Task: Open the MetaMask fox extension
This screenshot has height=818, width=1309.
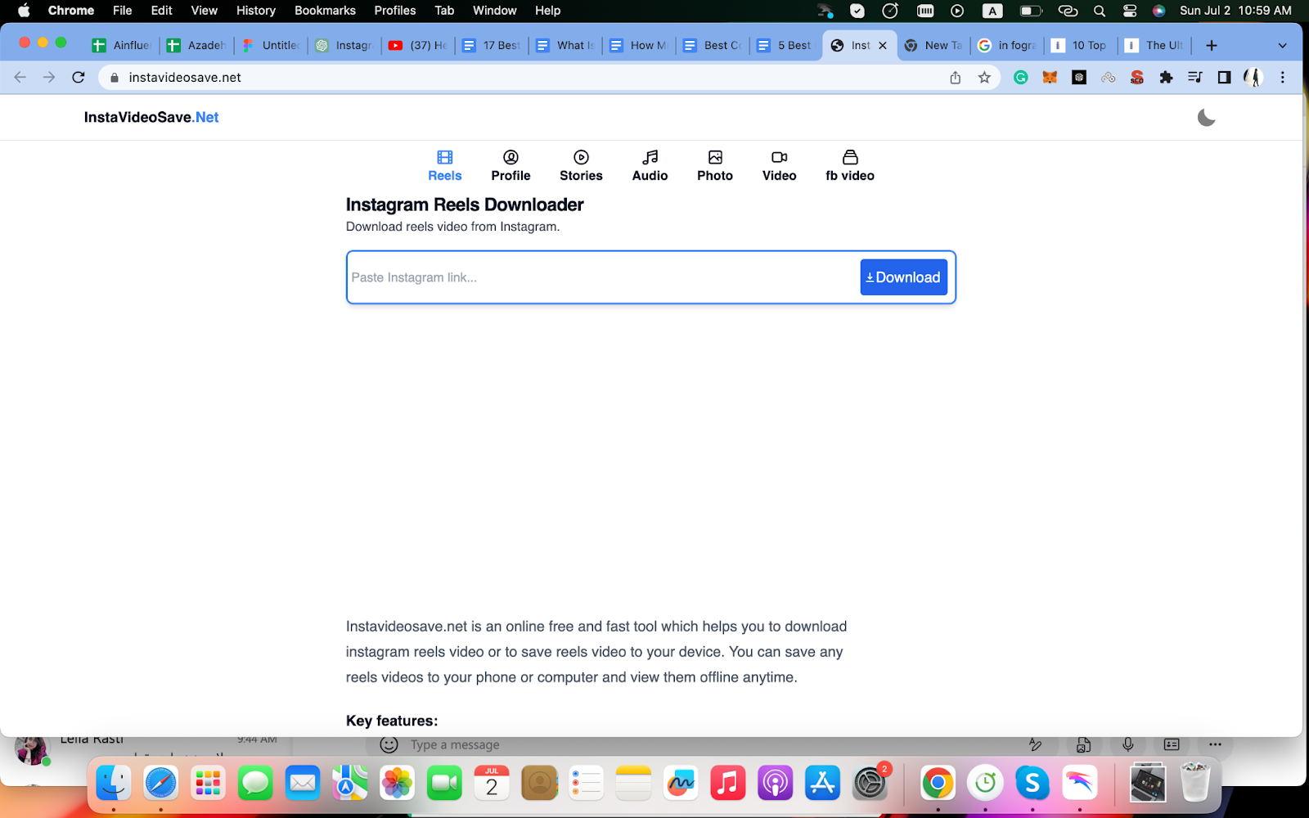Action: [x=1050, y=78]
